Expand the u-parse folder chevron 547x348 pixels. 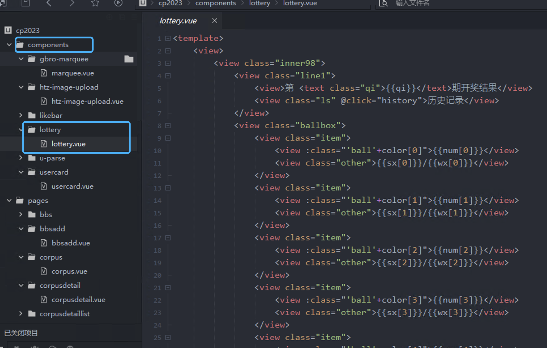point(21,158)
